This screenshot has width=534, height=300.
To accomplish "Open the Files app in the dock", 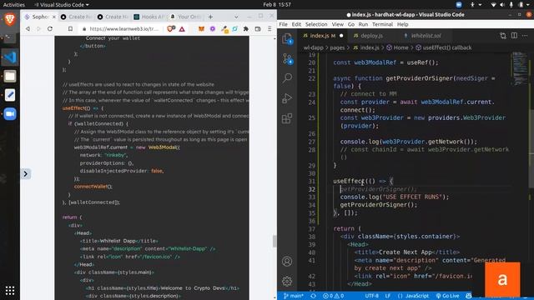I will pyautogui.click(x=10, y=76).
